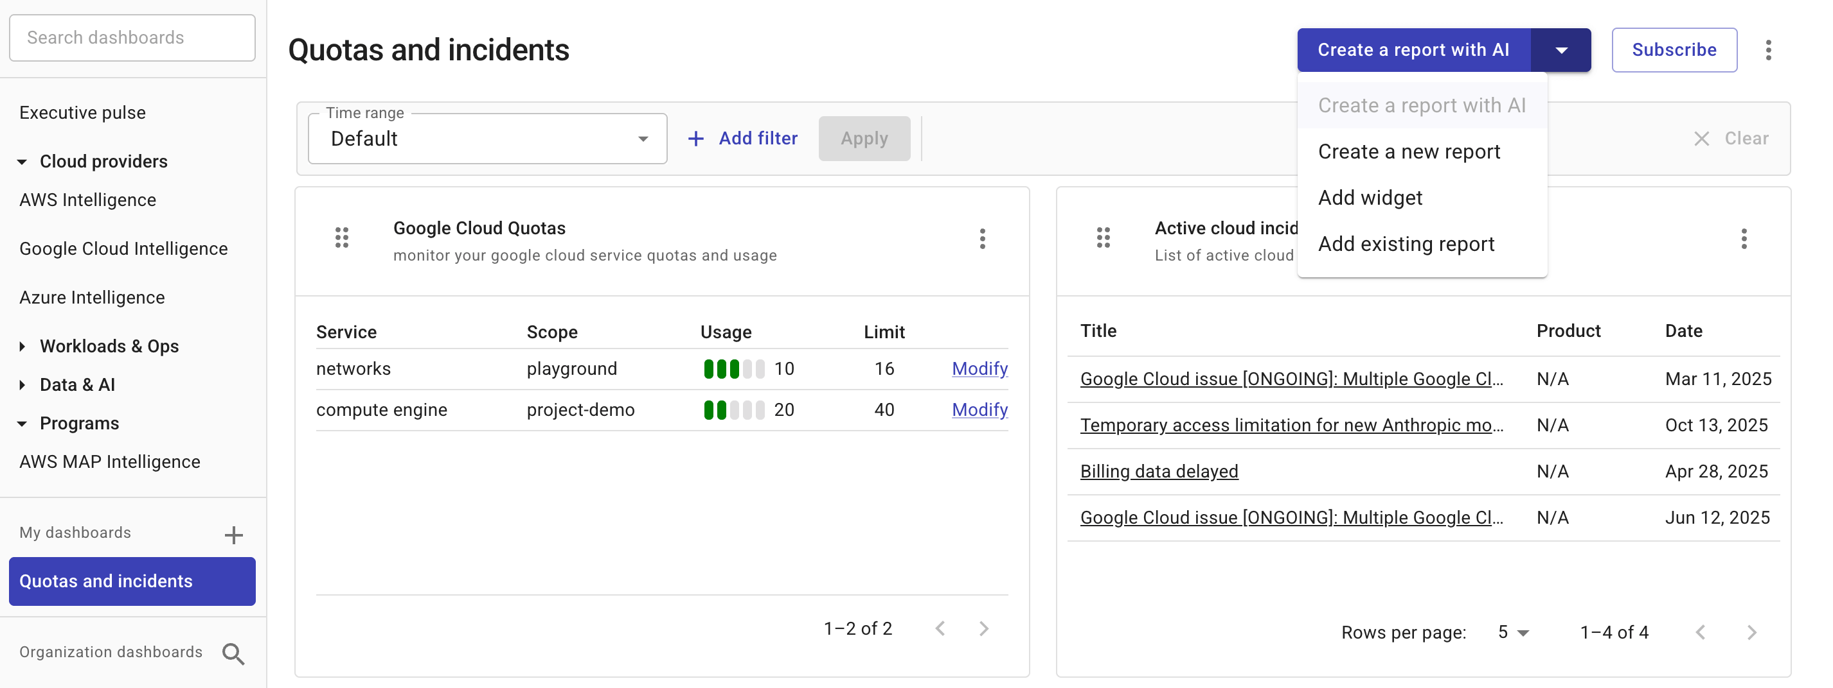Click the Active cloud incidents drag handle
Image resolution: width=1833 pixels, height=688 pixels.
[1103, 237]
